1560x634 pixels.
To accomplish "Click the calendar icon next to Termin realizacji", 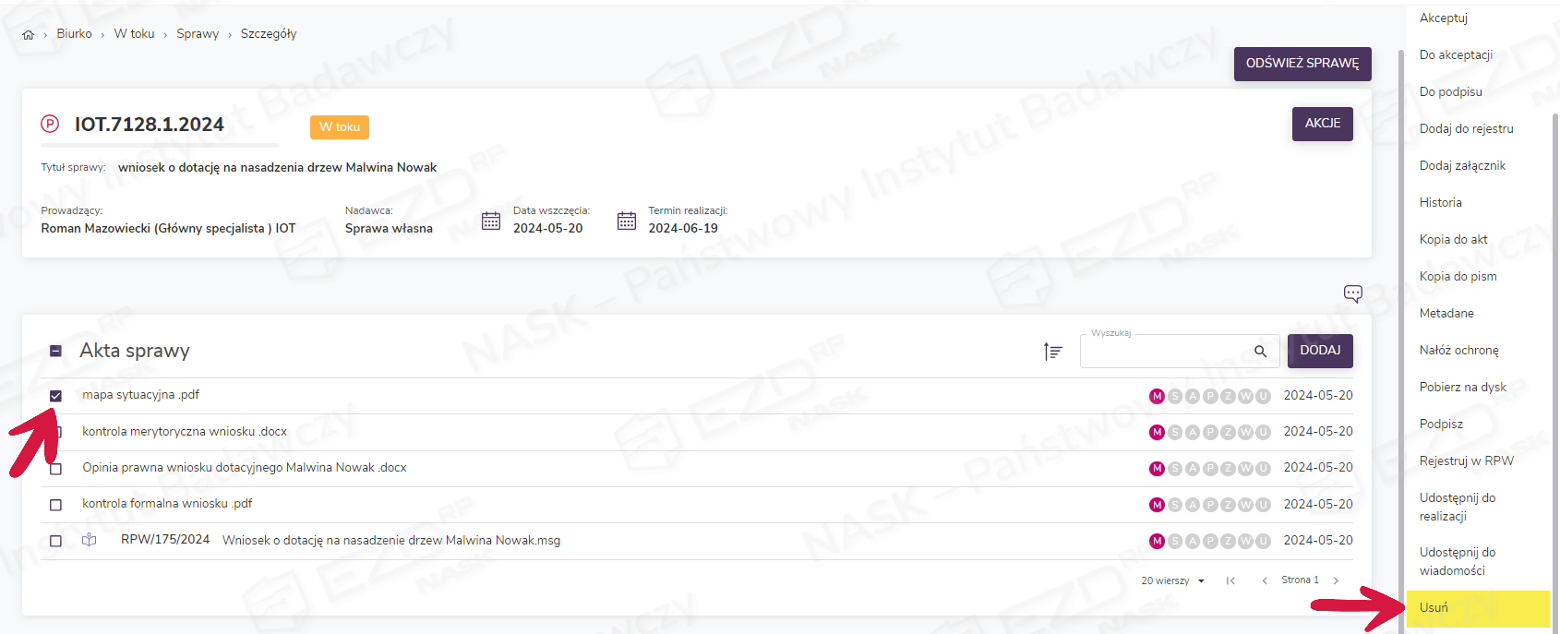I will tap(627, 221).
